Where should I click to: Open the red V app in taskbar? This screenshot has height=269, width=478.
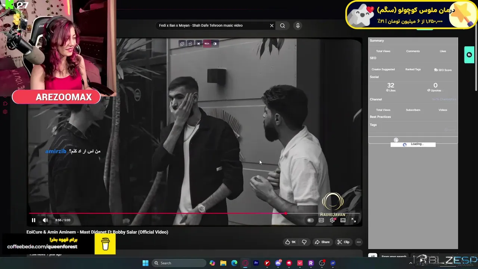point(267,263)
